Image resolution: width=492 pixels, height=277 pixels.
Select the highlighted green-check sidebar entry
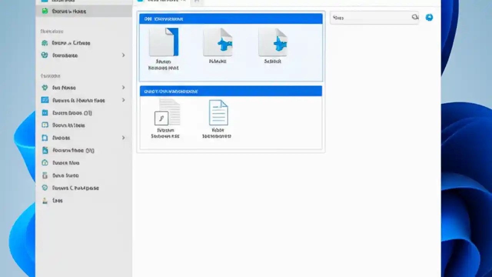tap(69, 11)
